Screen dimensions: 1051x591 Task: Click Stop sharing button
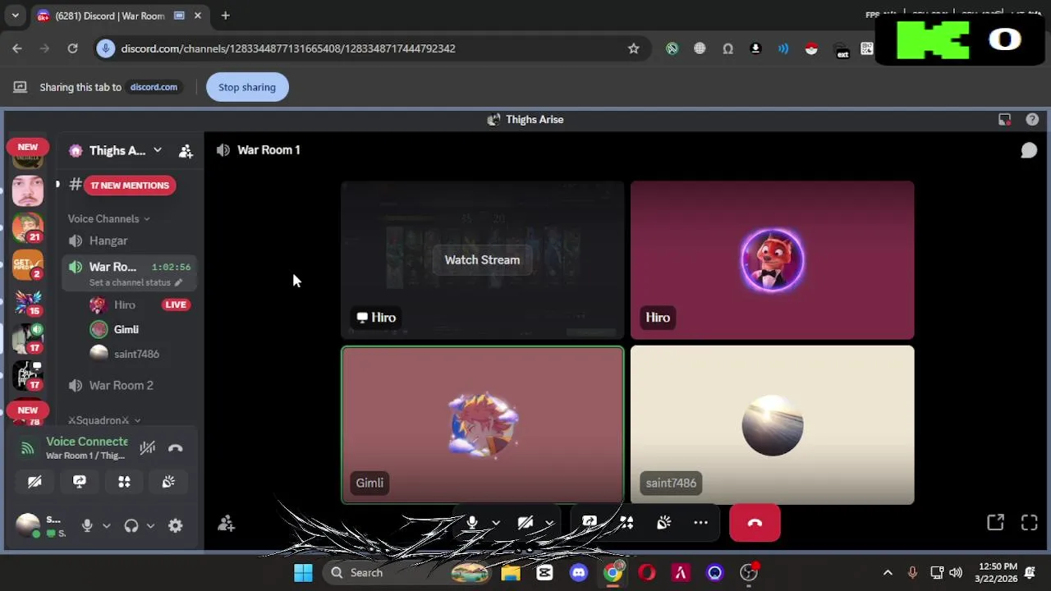[x=247, y=87]
